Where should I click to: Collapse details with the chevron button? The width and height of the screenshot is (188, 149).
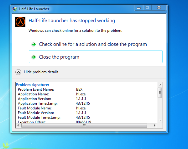click(18, 72)
